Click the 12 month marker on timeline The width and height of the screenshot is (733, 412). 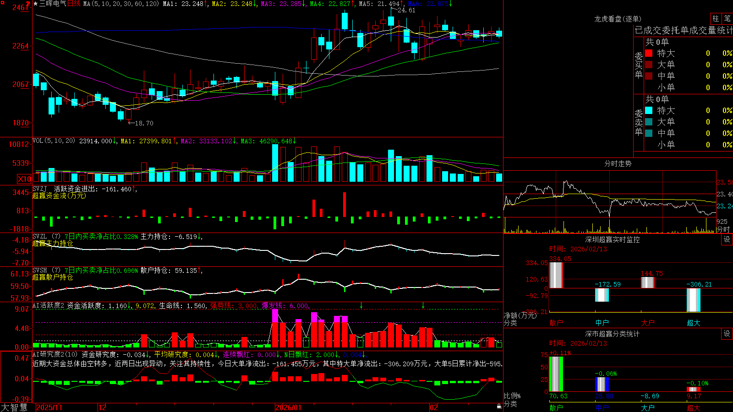pos(103,407)
